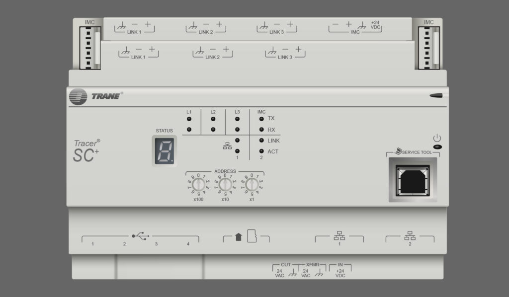Image resolution: width=509 pixels, height=297 pixels.
Task: Click Ethernet 1 ACT LED
Action: coord(237,151)
